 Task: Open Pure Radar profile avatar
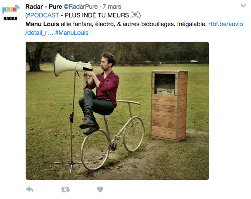click(10, 13)
